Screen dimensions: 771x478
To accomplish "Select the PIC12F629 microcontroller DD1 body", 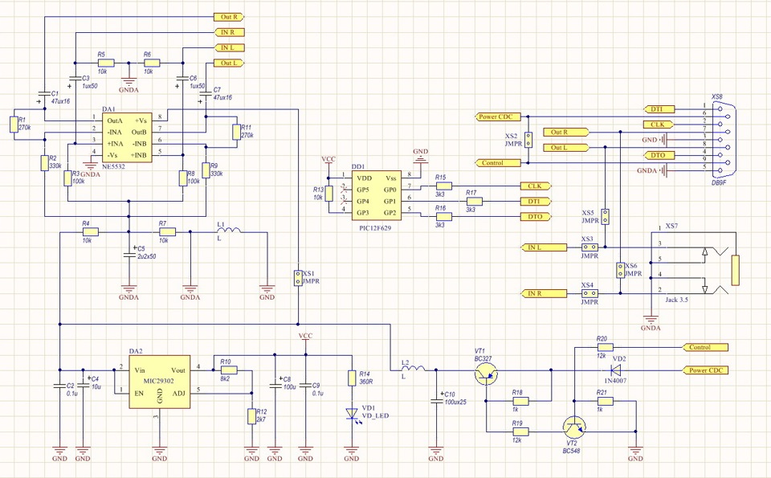I will [x=376, y=196].
